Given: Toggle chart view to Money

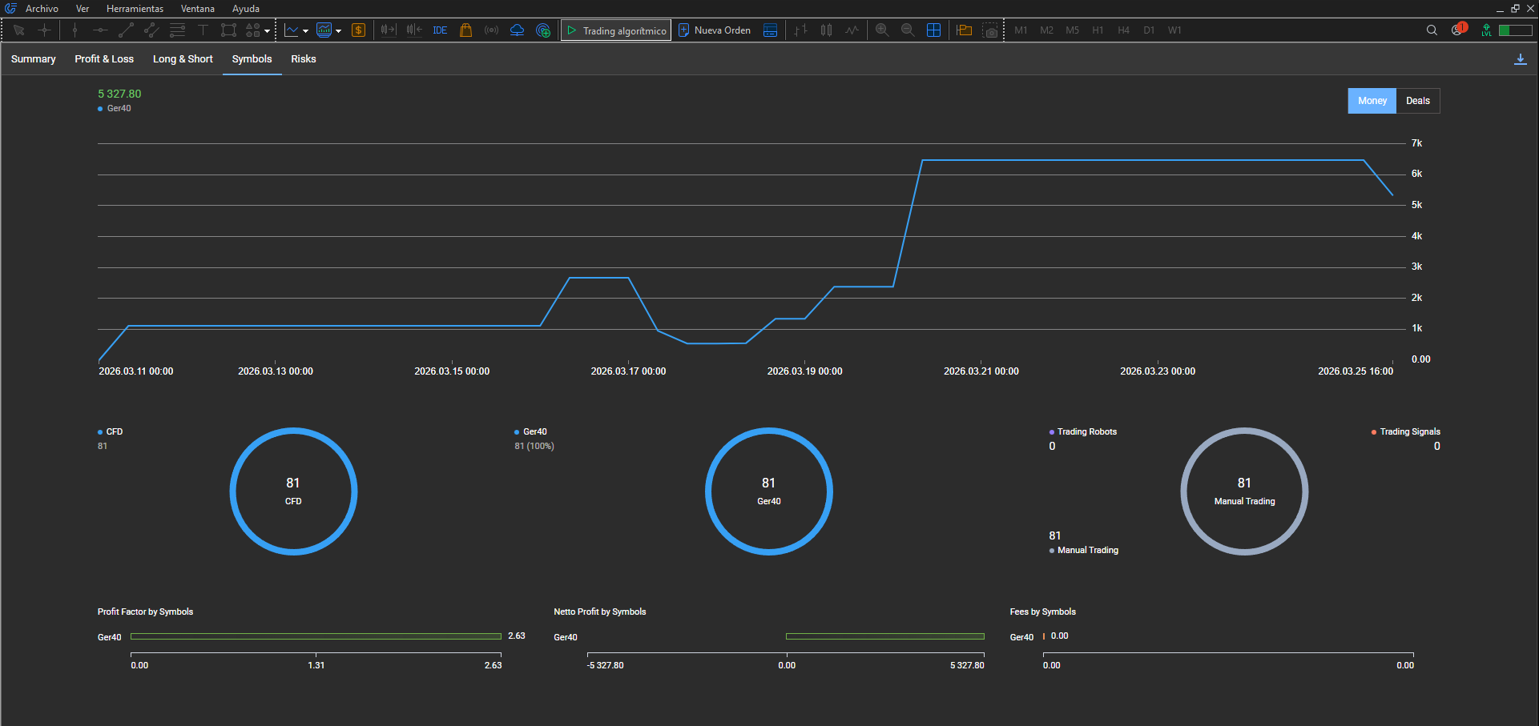Looking at the screenshot, I should 1372,101.
